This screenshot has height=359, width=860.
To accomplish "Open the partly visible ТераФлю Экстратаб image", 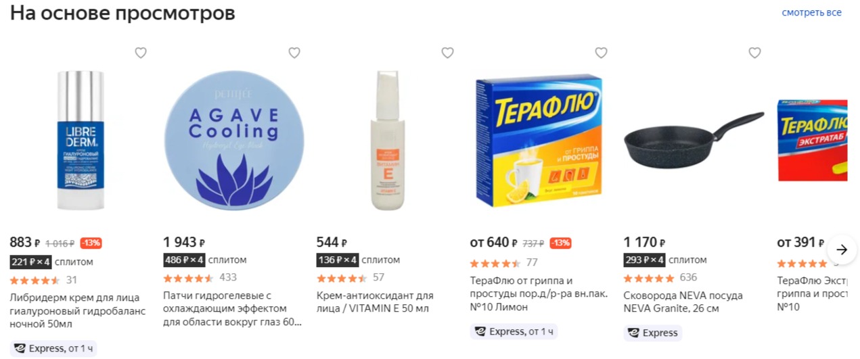I will (812, 141).
